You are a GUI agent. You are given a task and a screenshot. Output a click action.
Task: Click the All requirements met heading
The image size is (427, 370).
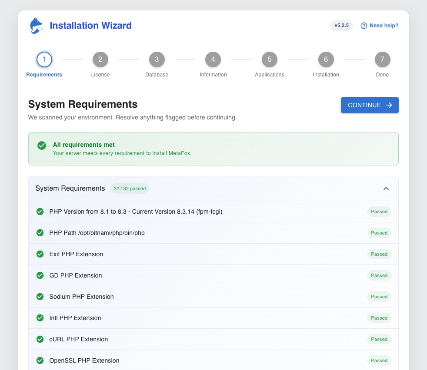pos(83,145)
